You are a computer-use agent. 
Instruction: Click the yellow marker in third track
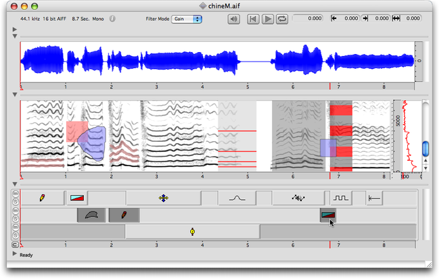(x=193, y=232)
